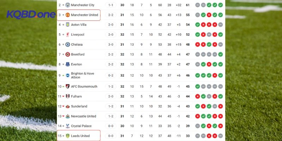Click Aston Villa's 2-0 score button
The height and width of the screenshot is (141, 282).
click(111, 25)
